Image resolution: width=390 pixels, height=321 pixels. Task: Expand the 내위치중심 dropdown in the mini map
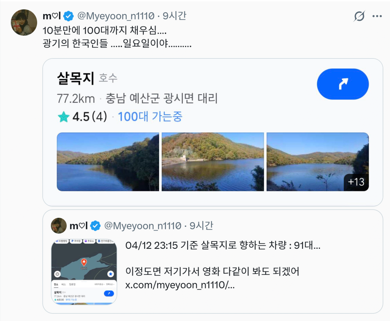(99, 284)
